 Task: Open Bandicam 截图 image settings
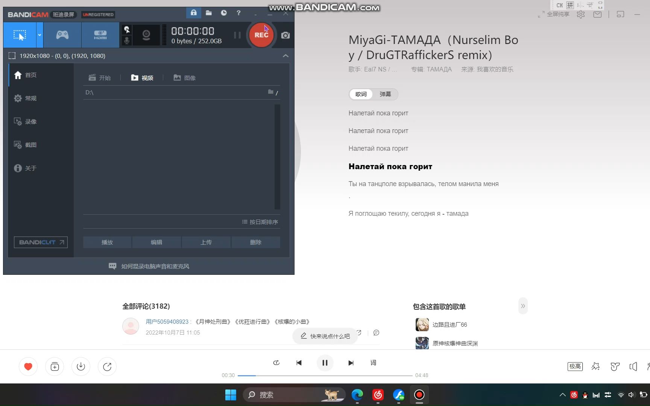click(x=41, y=145)
